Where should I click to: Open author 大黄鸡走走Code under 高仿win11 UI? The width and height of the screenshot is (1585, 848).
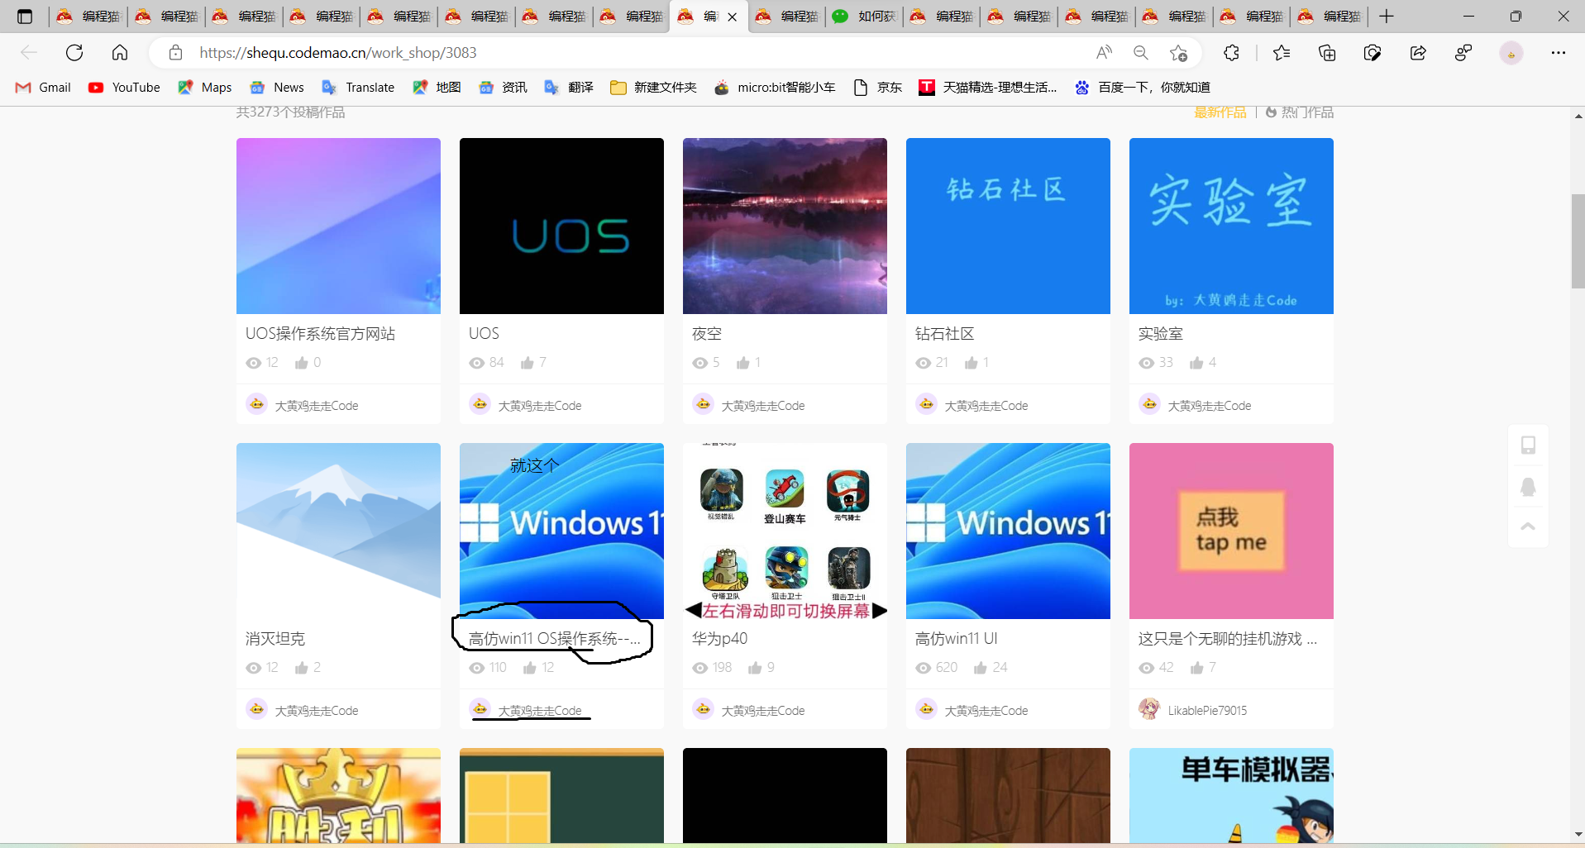(x=986, y=711)
